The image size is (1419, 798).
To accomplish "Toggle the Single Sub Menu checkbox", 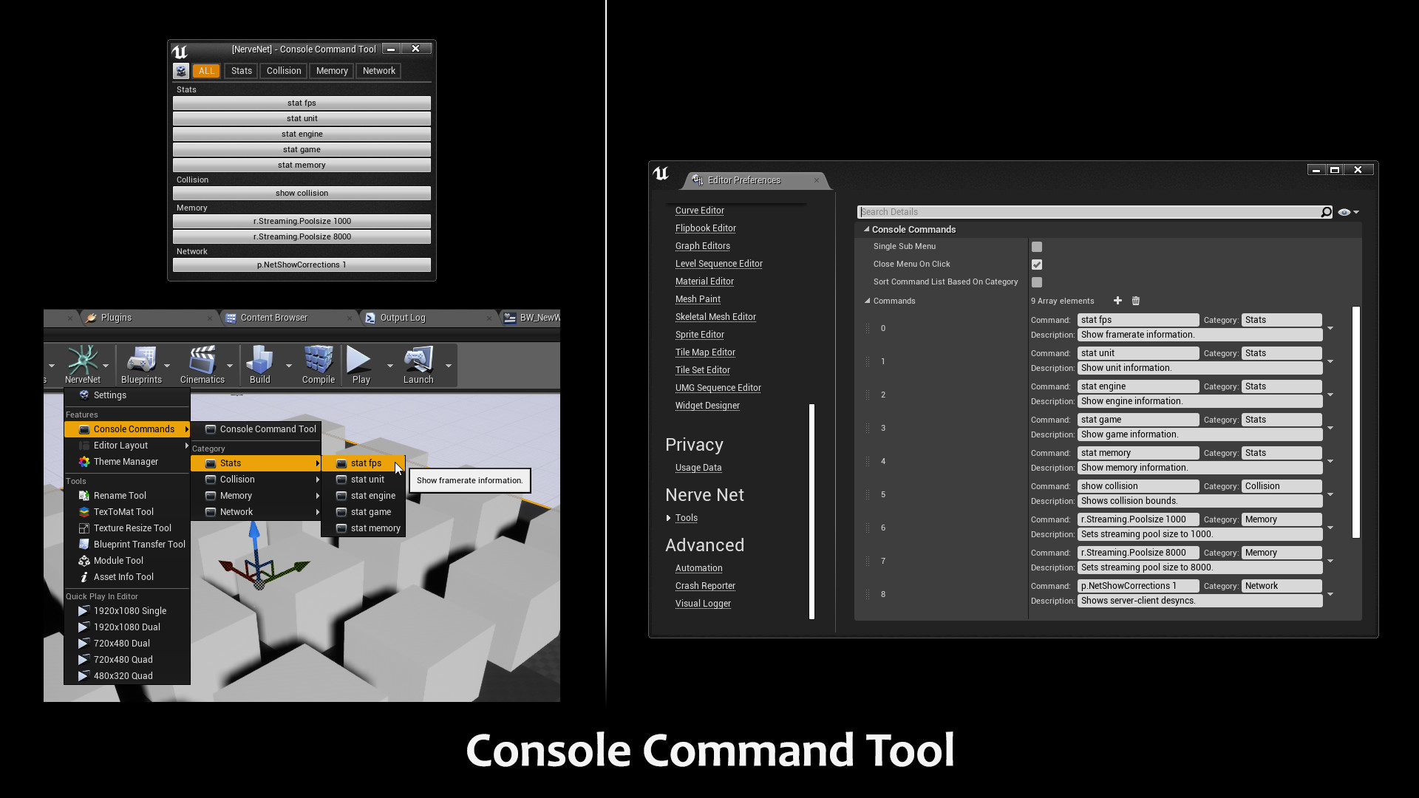I will point(1037,247).
